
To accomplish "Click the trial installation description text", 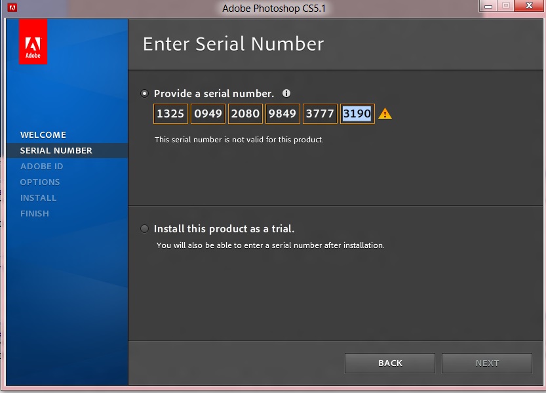I will pyautogui.click(x=271, y=245).
